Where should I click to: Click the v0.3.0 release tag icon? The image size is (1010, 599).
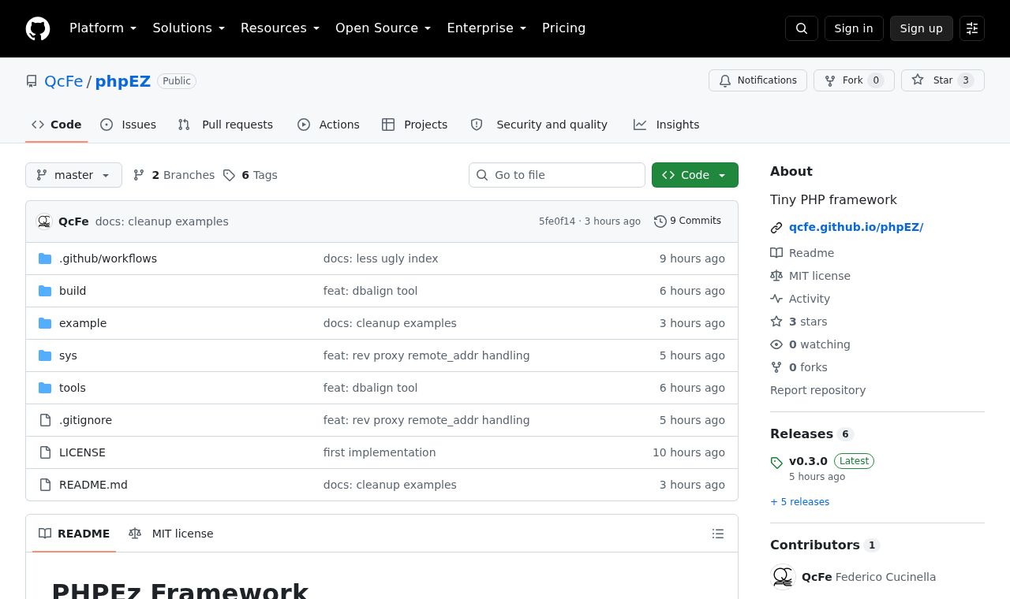[x=776, y=463]
